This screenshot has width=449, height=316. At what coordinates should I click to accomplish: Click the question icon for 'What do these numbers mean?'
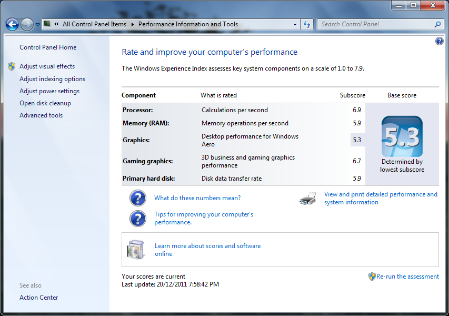(138, 198)
